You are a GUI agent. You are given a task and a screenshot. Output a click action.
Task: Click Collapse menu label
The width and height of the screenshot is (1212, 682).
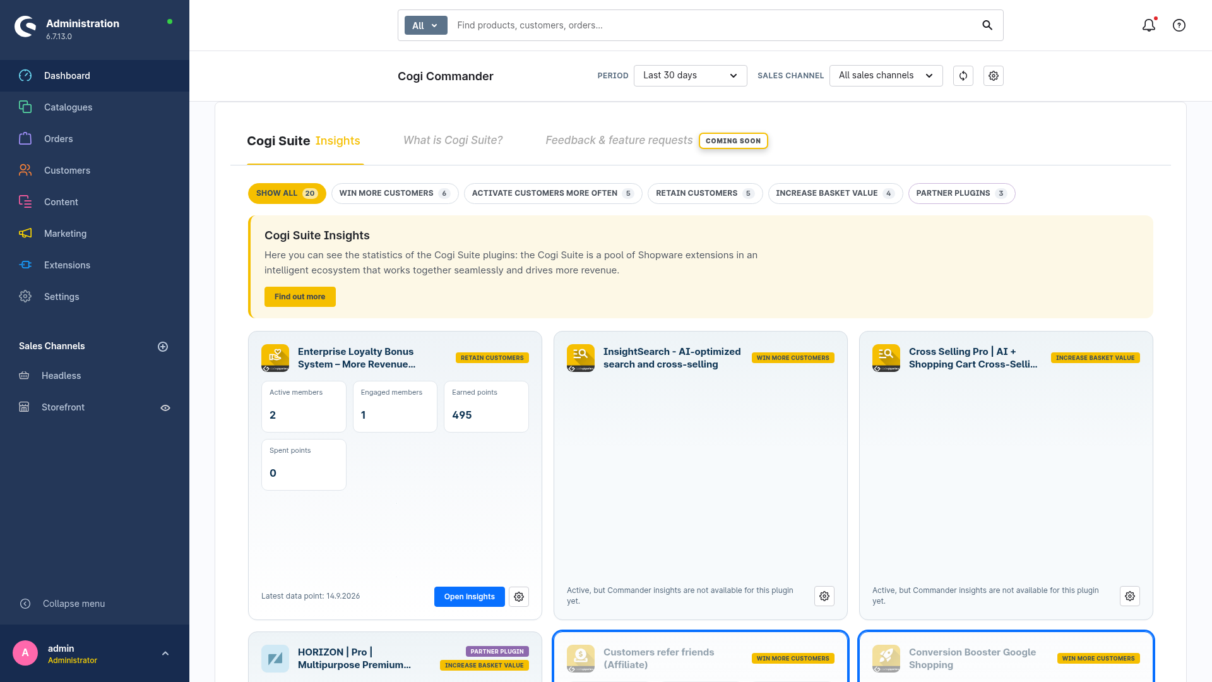[x=74, y=604]
